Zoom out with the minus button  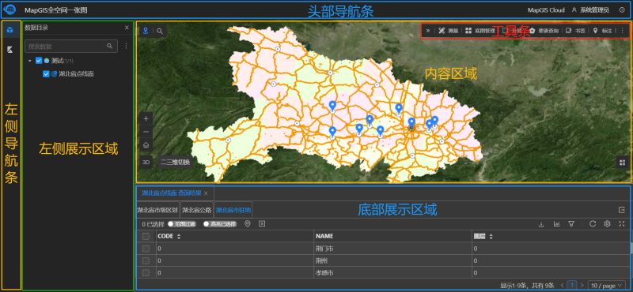click(146, 132)
